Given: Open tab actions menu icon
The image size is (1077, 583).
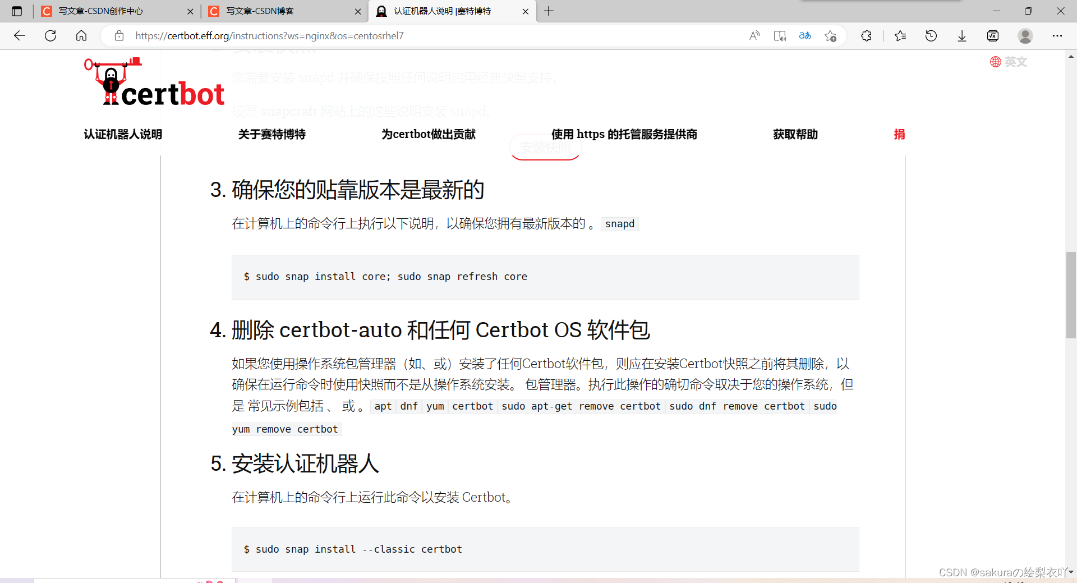Looking at the screenshot, I should pyautogui.click(x=17, y=11).
